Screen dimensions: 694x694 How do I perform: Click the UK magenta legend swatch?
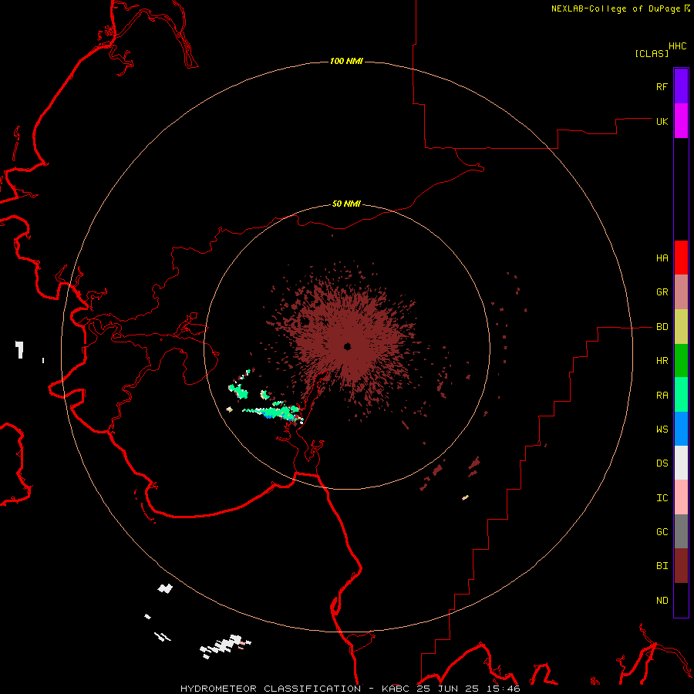681,121
